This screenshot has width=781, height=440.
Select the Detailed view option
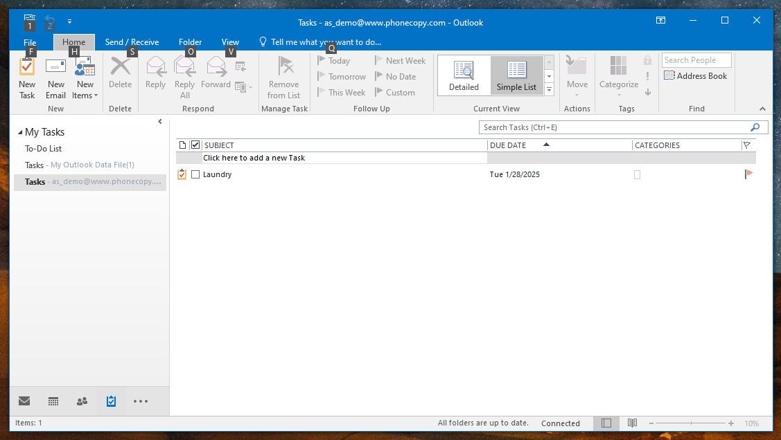point(464,75)
